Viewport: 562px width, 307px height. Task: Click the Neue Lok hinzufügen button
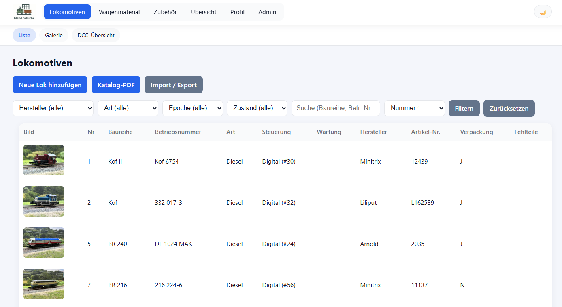pos(50,85)
